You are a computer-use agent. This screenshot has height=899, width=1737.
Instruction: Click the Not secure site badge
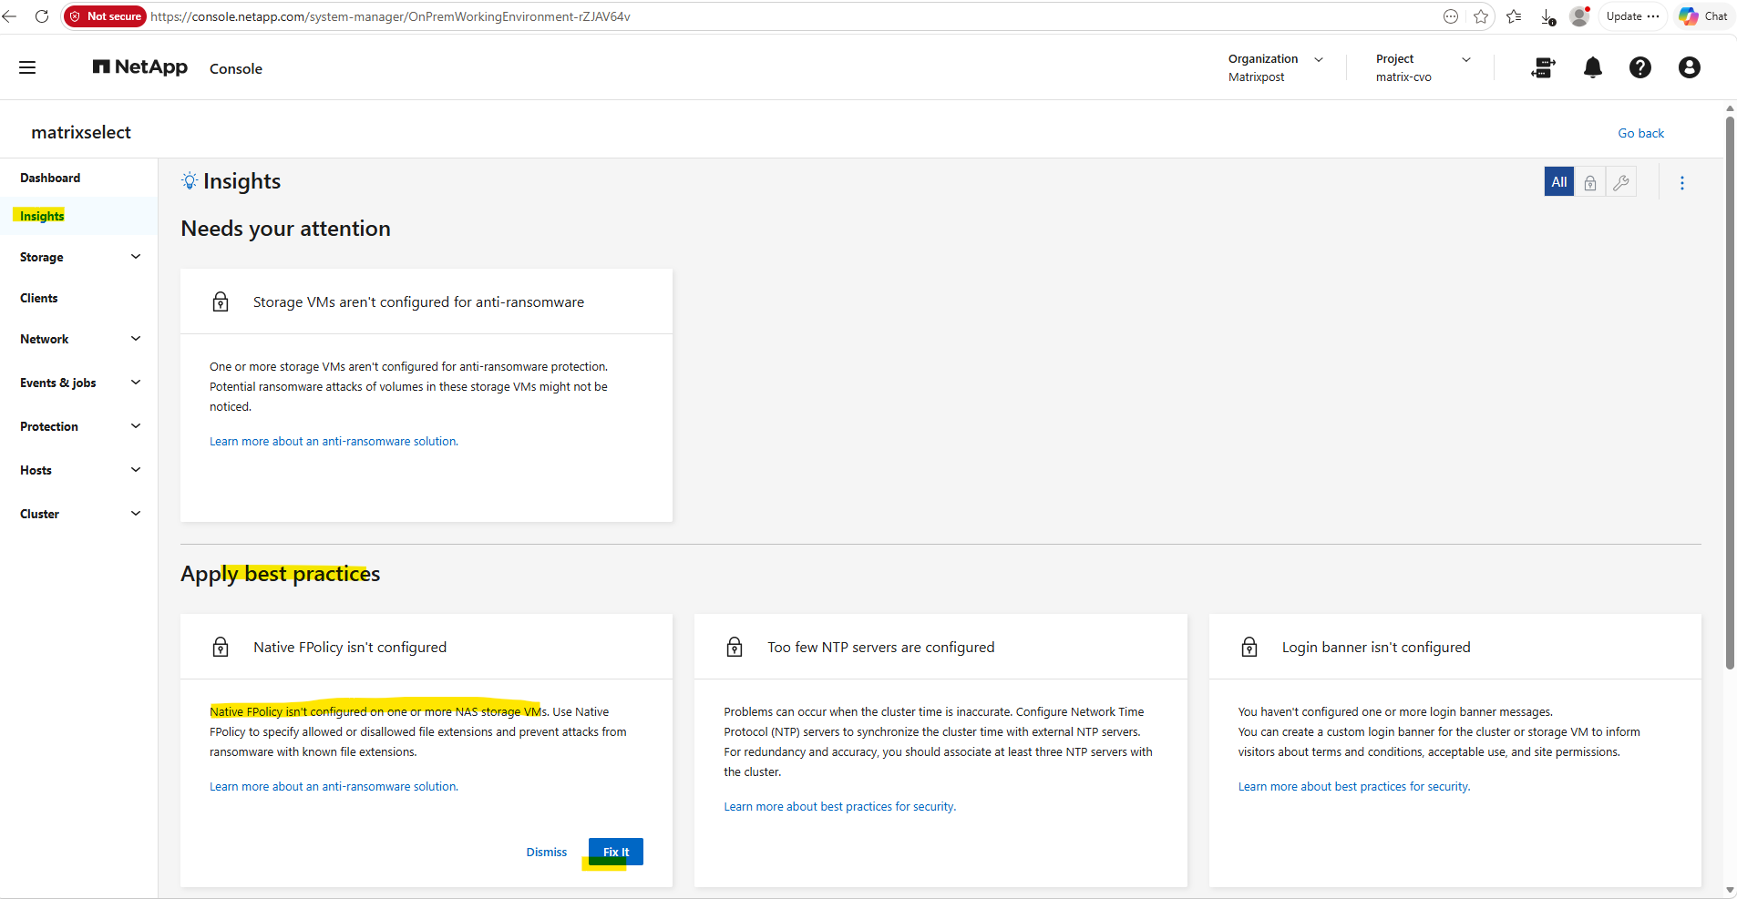(x=106, y=16)
